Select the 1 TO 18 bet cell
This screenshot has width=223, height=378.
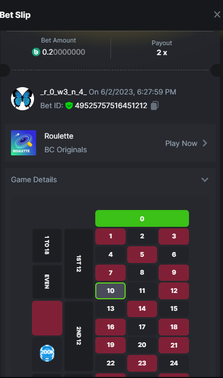click(x=47, y=245)
